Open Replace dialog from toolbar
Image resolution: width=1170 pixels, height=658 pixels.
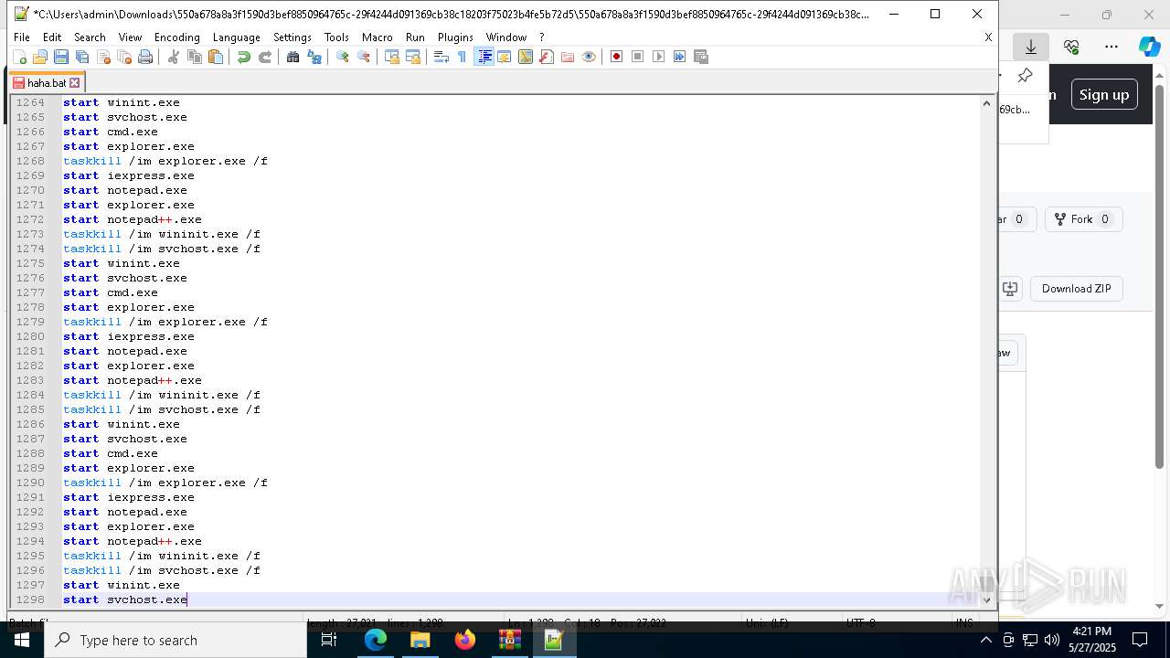[314, 57]
